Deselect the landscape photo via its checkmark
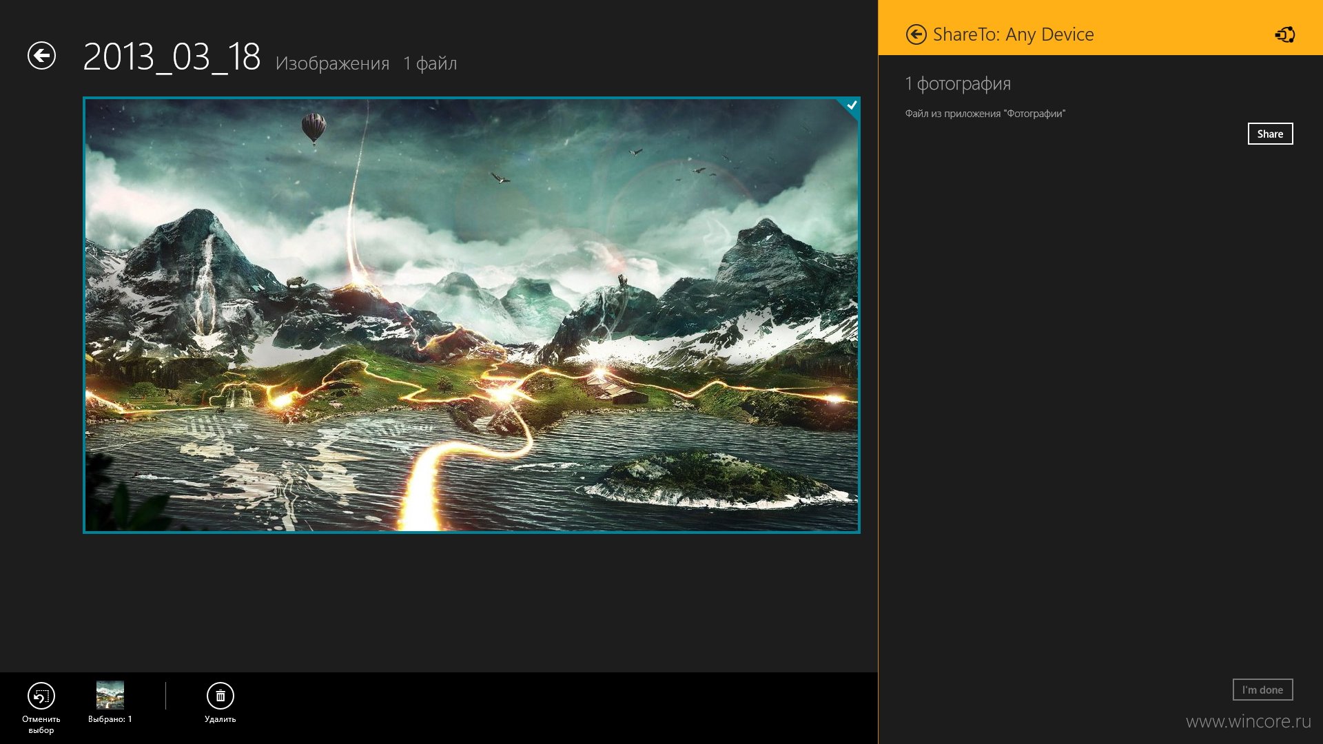 (852, 105)
